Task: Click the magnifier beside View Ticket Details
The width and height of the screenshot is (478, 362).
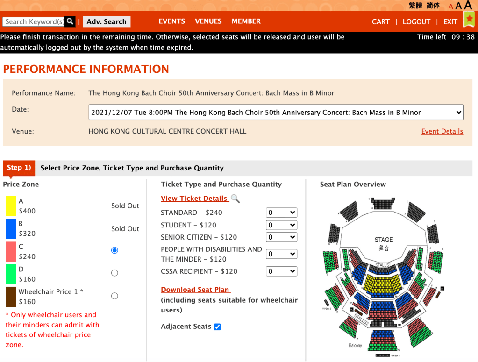Action: click(x=235, y=199)
